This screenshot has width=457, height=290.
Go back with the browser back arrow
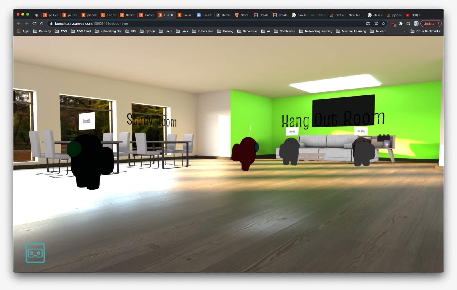19,23
